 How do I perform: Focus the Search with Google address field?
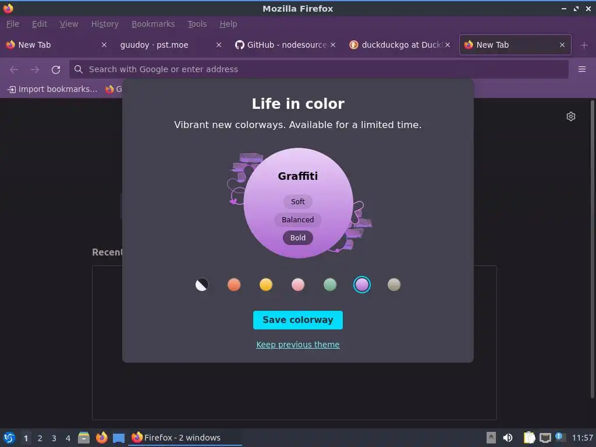[318, 69]
